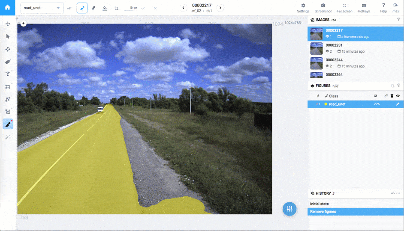The image size is (404, 231).
Task: Select the Crop tool icon
Action: [116, 8]
